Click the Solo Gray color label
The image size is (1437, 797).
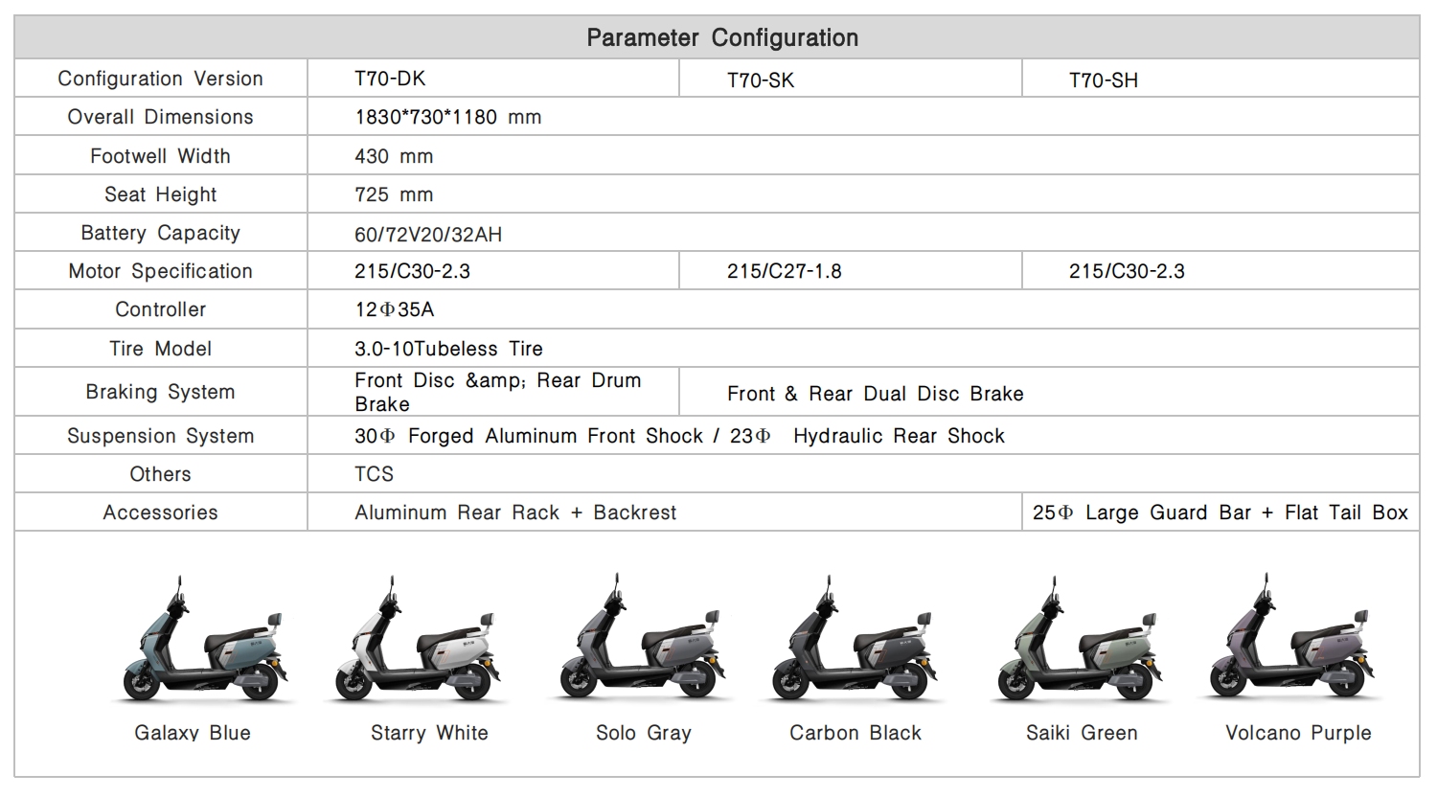644,733
